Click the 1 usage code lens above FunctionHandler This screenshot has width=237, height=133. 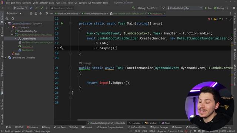[x=85, y=63]
